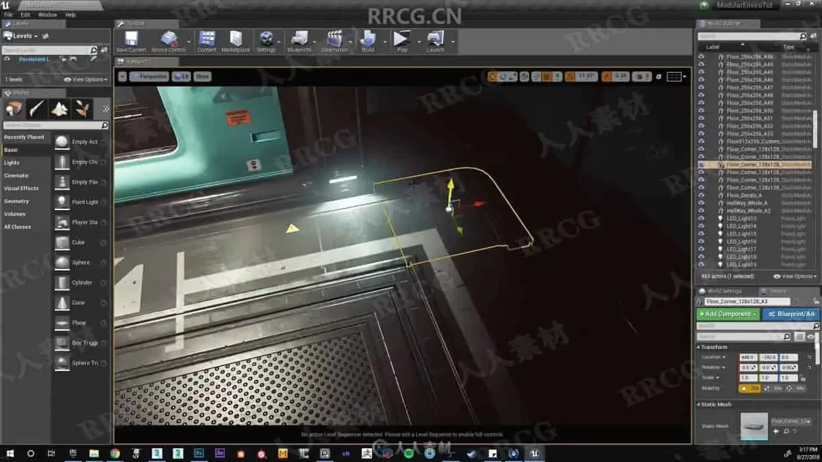Click the Sphere placement item

(x=81, y=262)
